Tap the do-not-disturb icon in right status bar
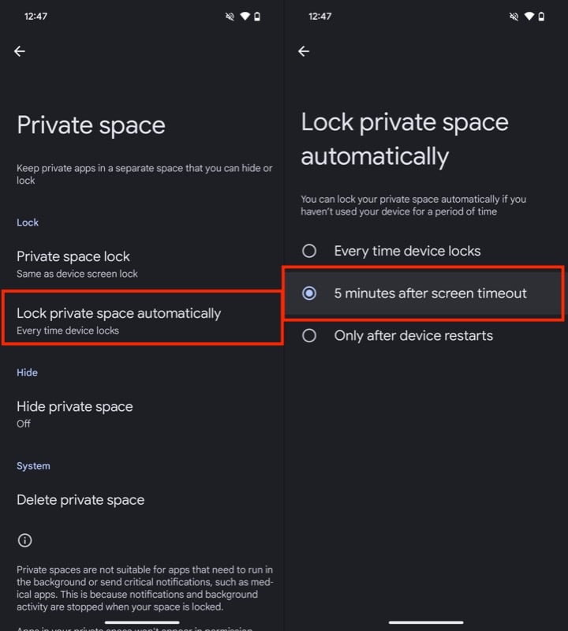The height and width of the screenshot is (631, 568). [514, 14]
